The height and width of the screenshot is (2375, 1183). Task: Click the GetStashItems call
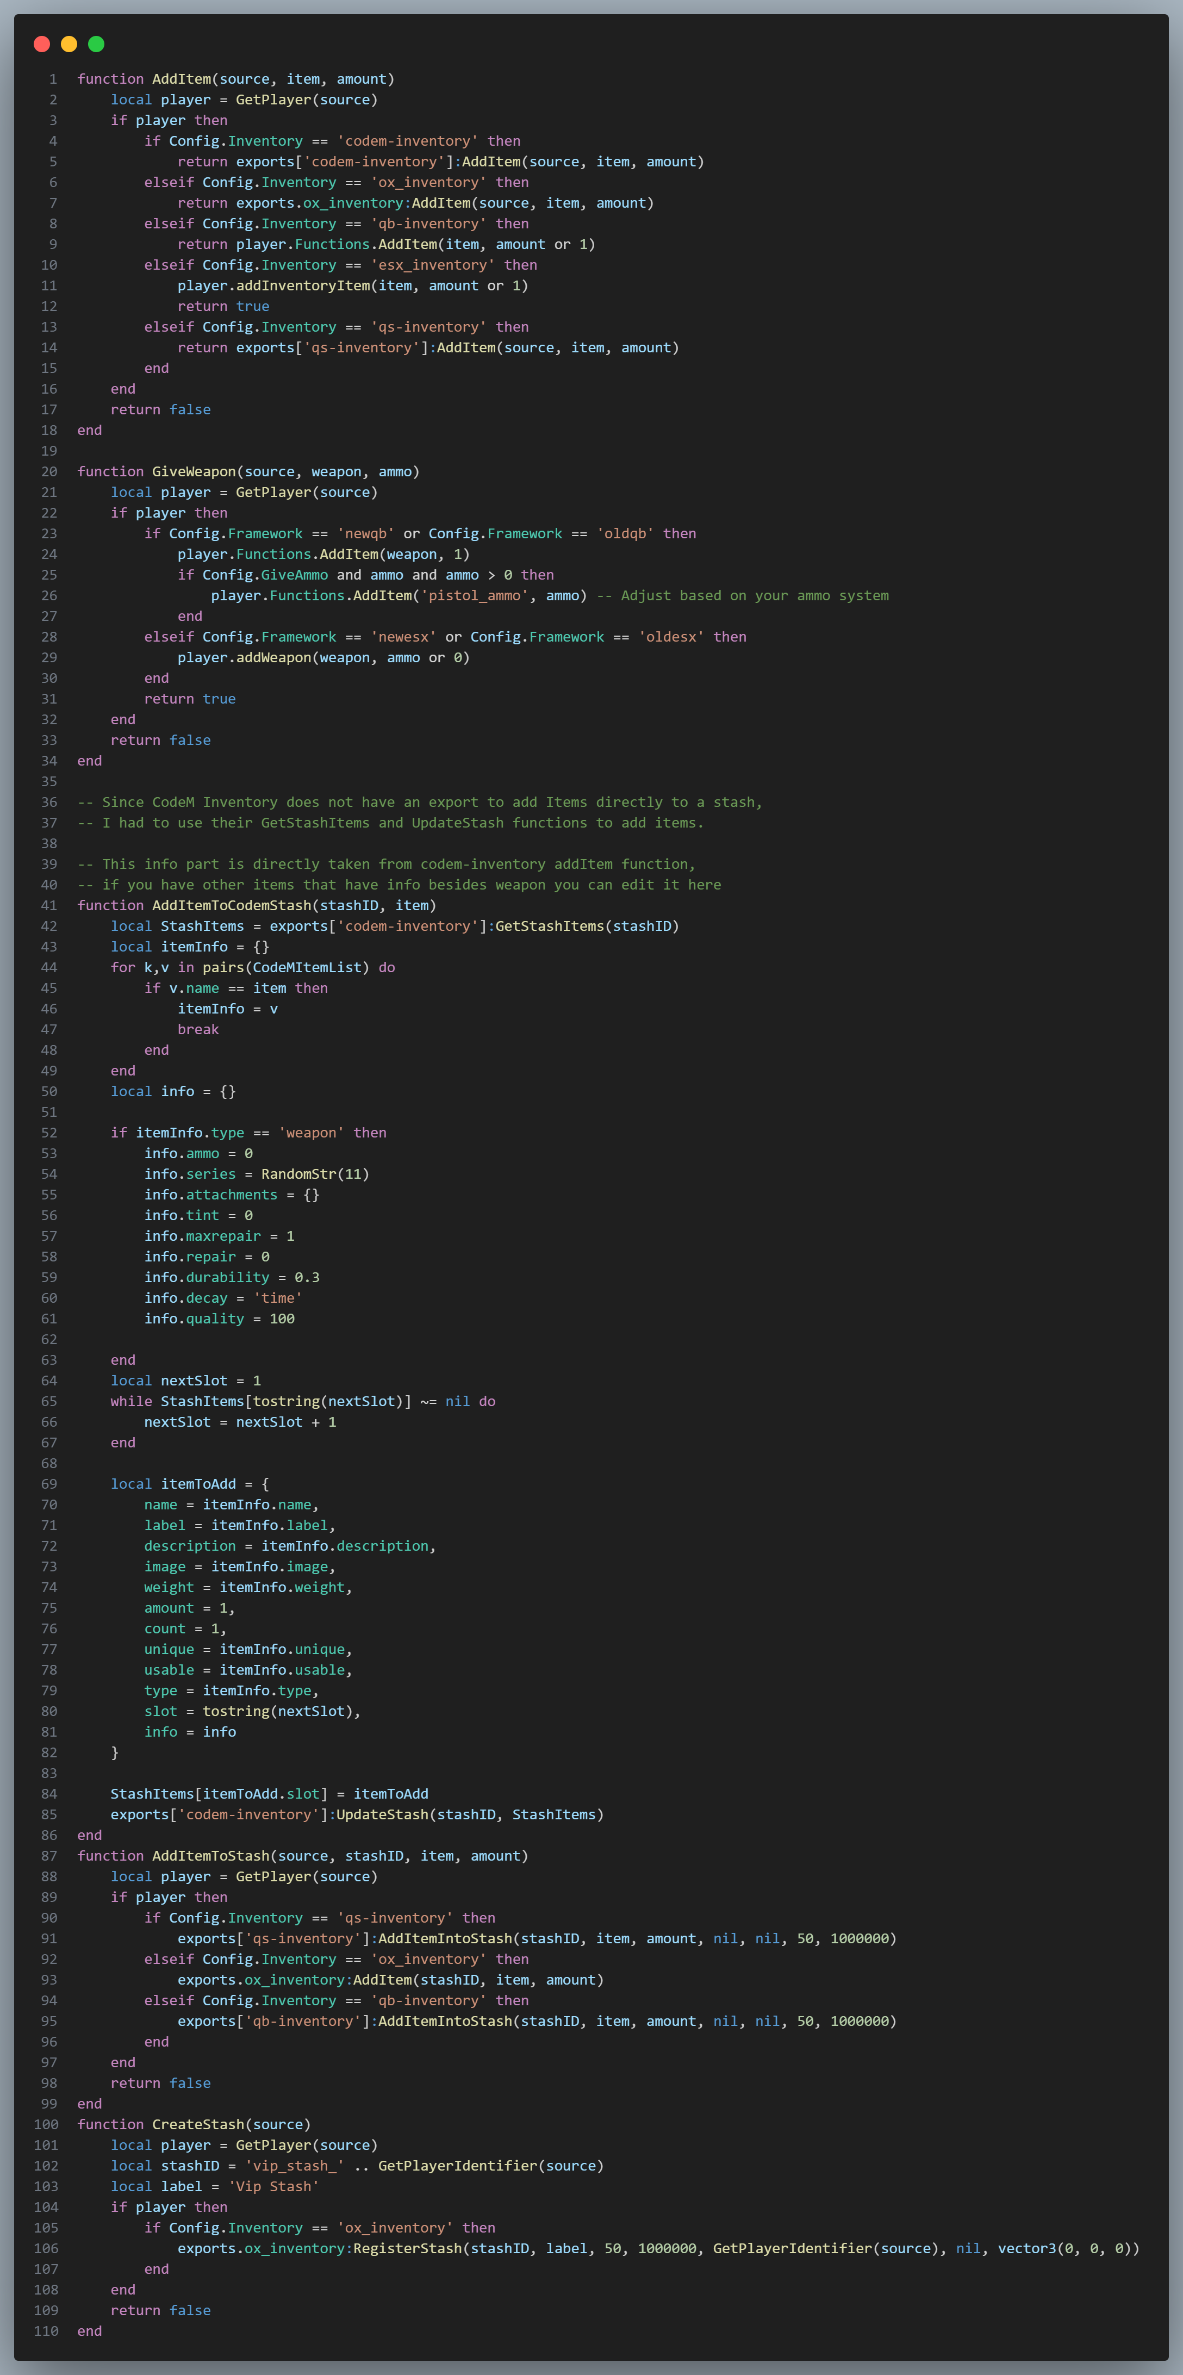click(x=550, y=925)
